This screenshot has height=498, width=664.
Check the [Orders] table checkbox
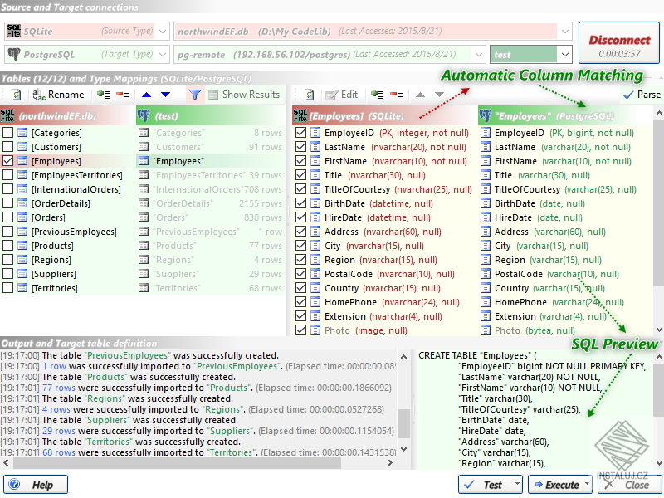pos(7,217)
